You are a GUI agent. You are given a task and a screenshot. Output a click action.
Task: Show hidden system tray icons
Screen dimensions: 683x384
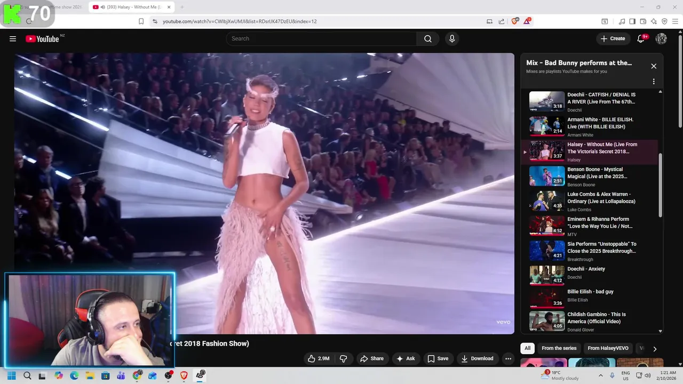[600, 375]
